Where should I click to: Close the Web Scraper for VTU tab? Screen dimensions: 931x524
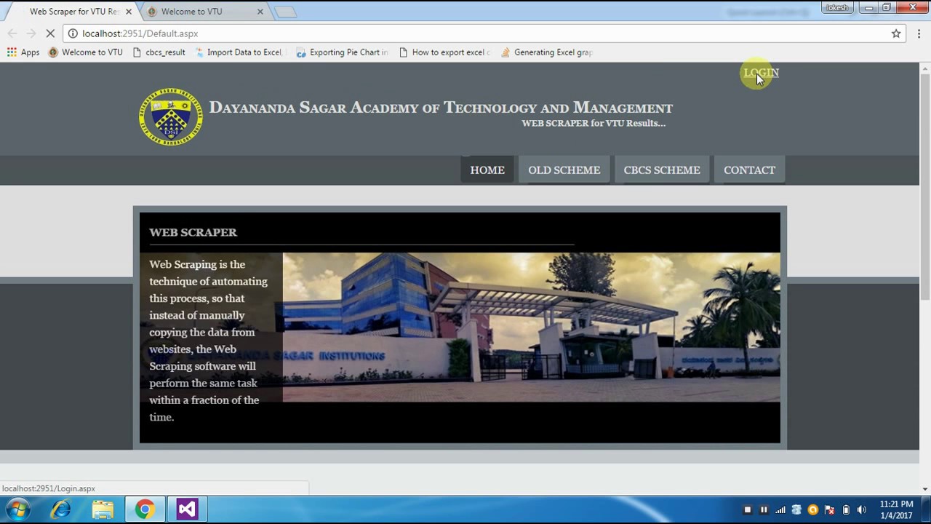coord(128,12)
